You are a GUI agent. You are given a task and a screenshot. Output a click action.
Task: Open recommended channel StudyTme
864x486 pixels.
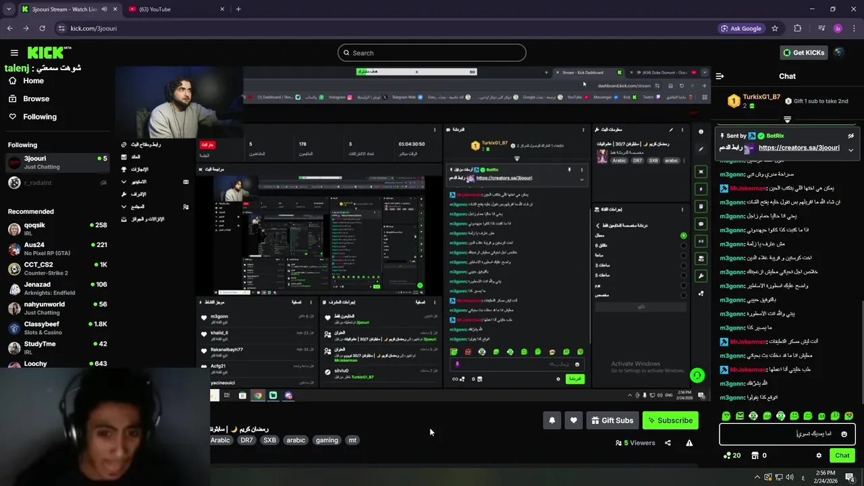[x=57, y=348]
